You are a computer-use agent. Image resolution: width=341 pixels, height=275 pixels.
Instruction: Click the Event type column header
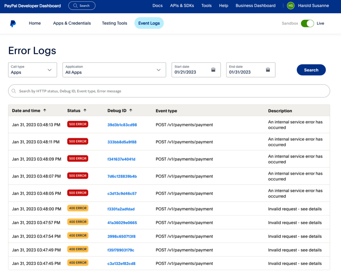point(166,111)
